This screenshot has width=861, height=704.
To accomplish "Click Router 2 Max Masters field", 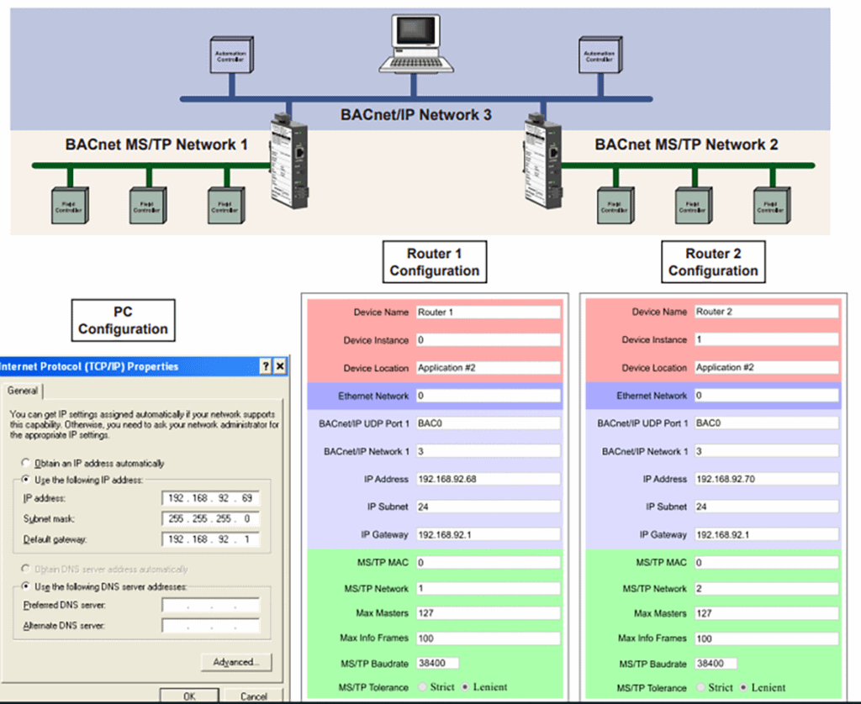I will 767,613.
